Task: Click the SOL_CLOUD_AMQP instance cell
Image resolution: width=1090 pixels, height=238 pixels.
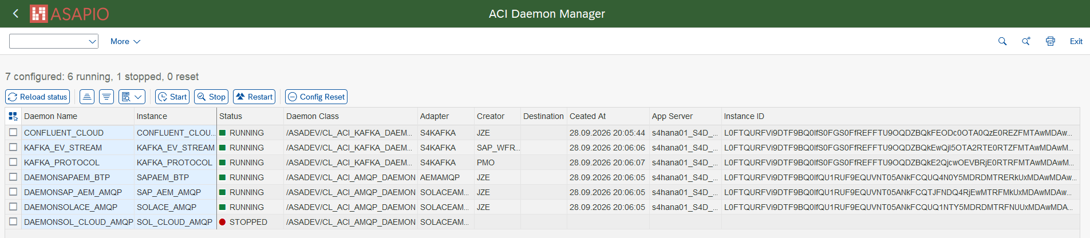Action: click(x=175, y=222)
